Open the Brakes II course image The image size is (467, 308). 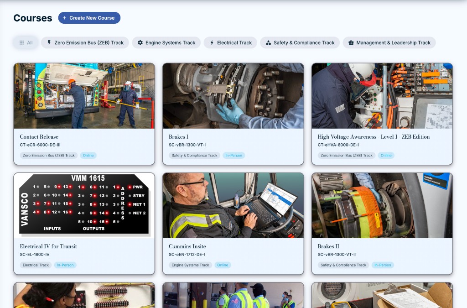click(382, 205)
